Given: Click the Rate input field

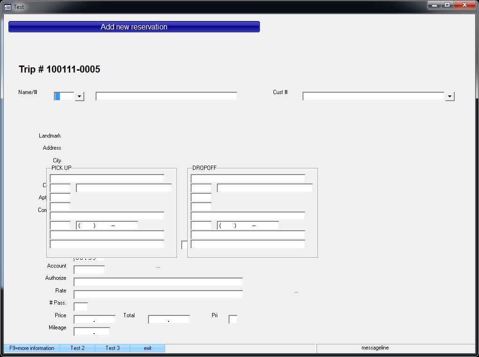Looking at the screenshot, I should [x=158, y=295].
